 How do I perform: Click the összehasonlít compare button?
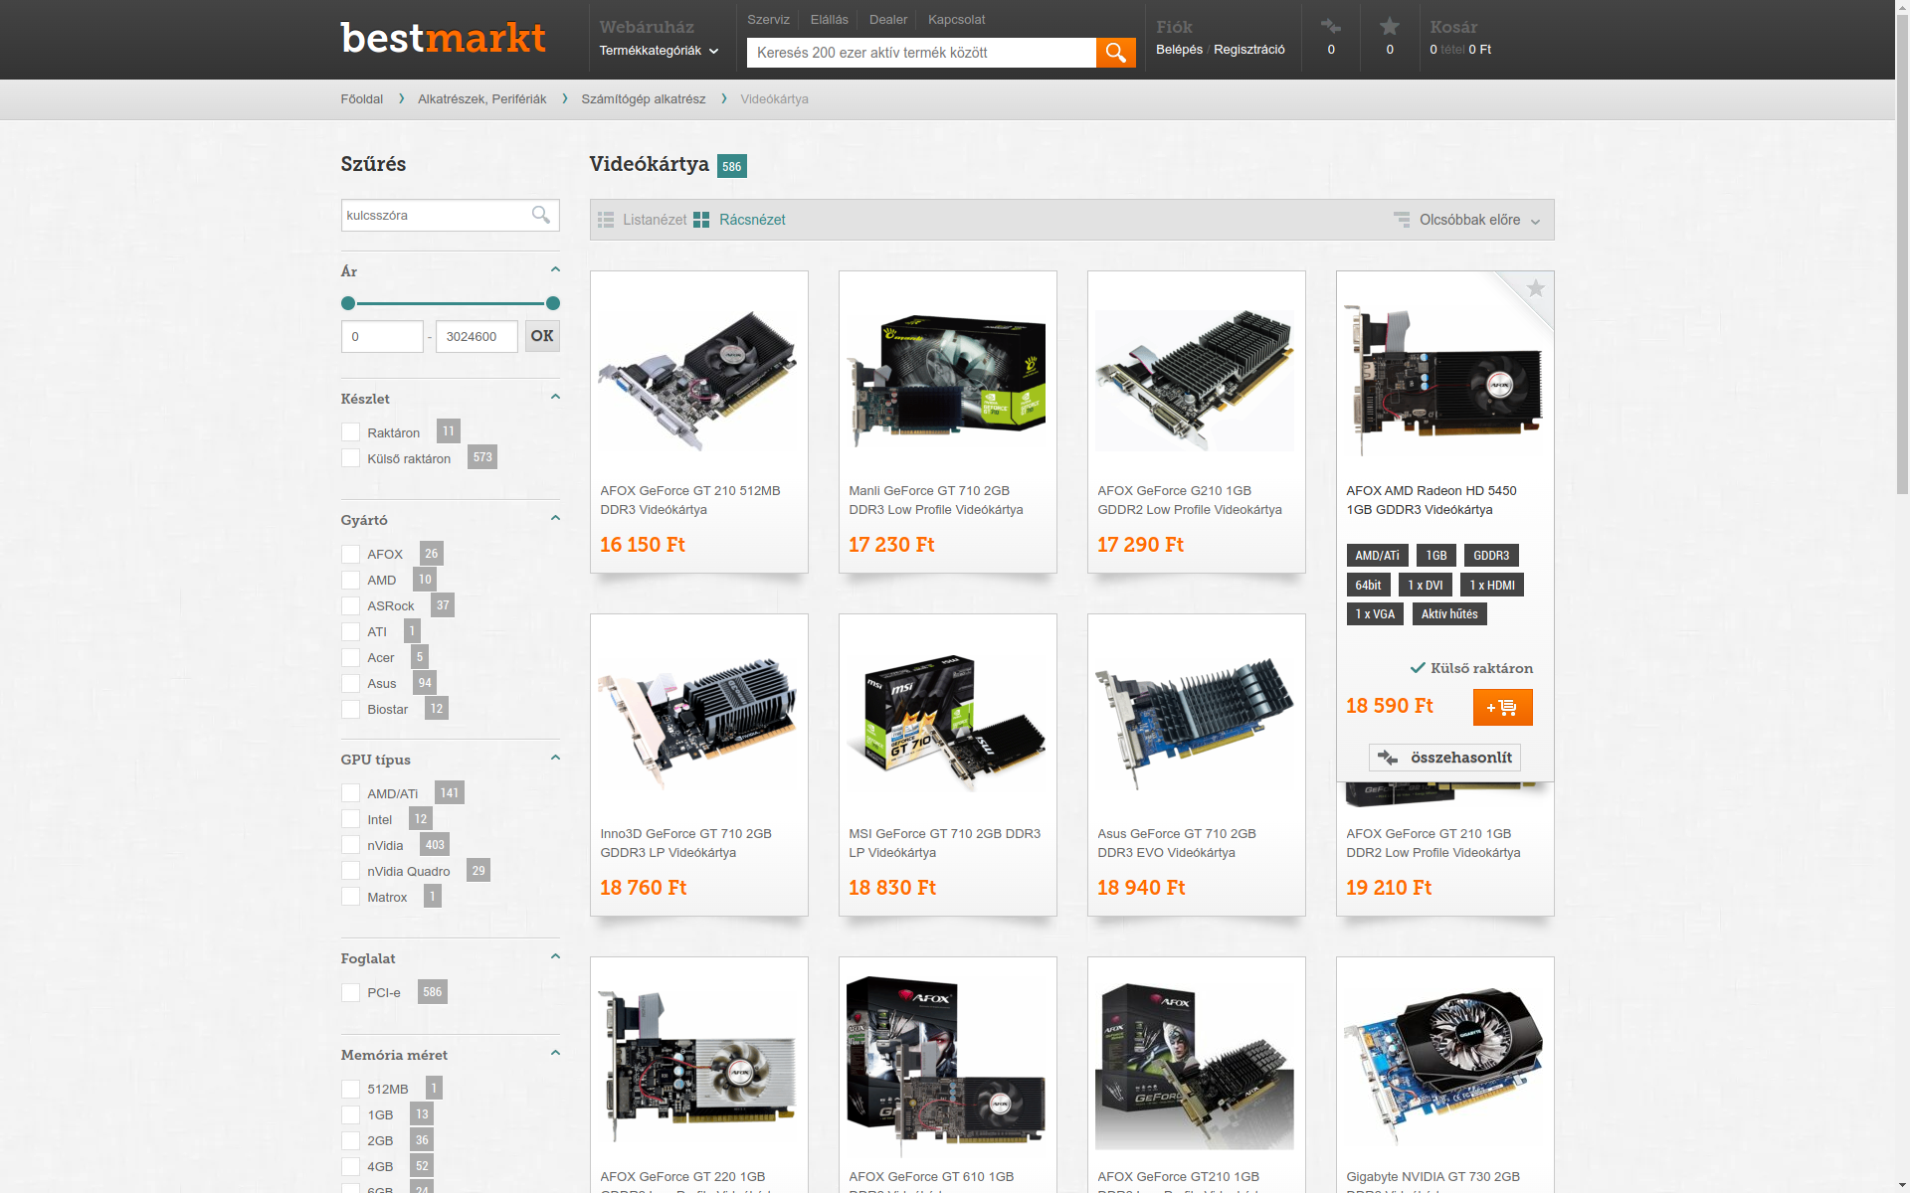coord(1444,758)
